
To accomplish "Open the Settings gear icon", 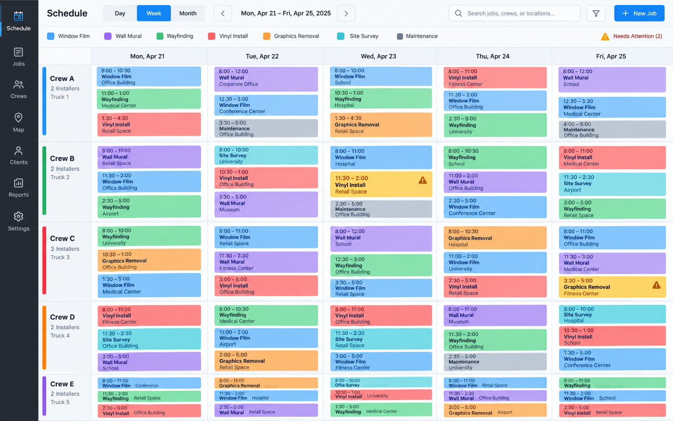I will pyautogui.click(x=18, y=216).
